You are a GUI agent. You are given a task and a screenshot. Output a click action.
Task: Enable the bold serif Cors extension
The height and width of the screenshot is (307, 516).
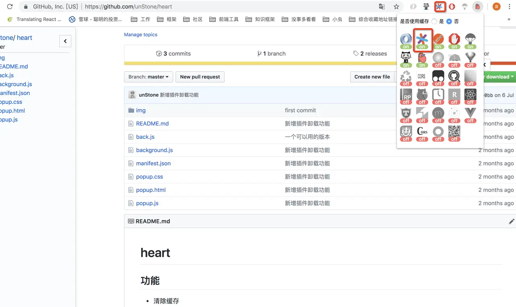[x=422, y=133]
